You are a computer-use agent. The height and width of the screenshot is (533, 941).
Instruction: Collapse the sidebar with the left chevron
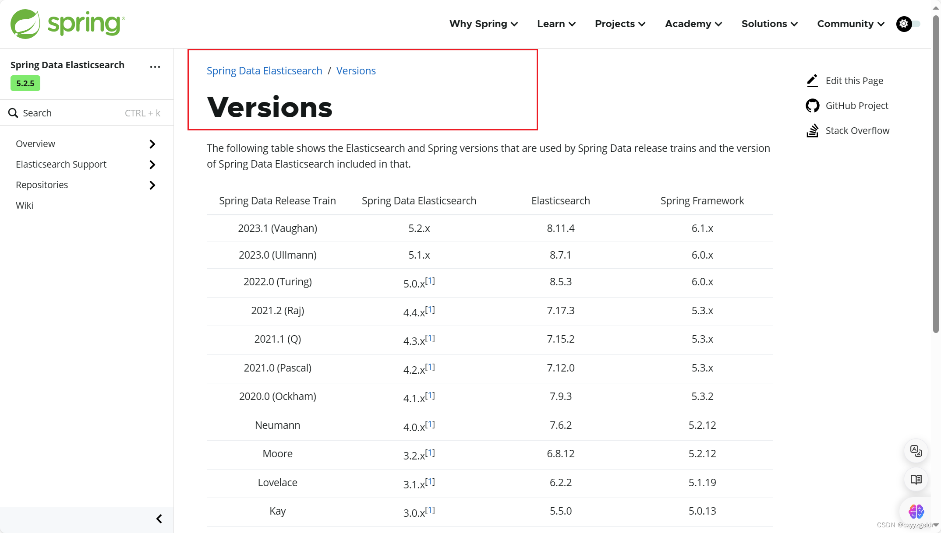[x=159, y=519]
